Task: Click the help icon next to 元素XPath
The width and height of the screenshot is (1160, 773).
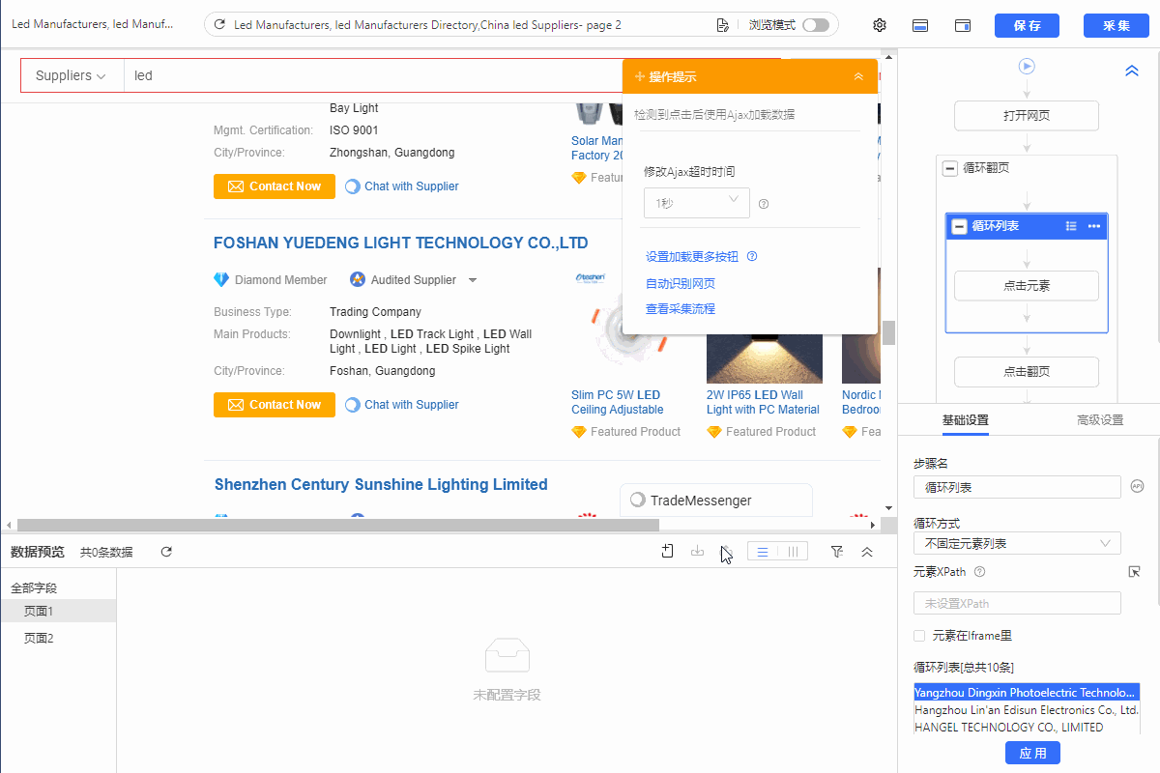Action: (x=980, y=572)
